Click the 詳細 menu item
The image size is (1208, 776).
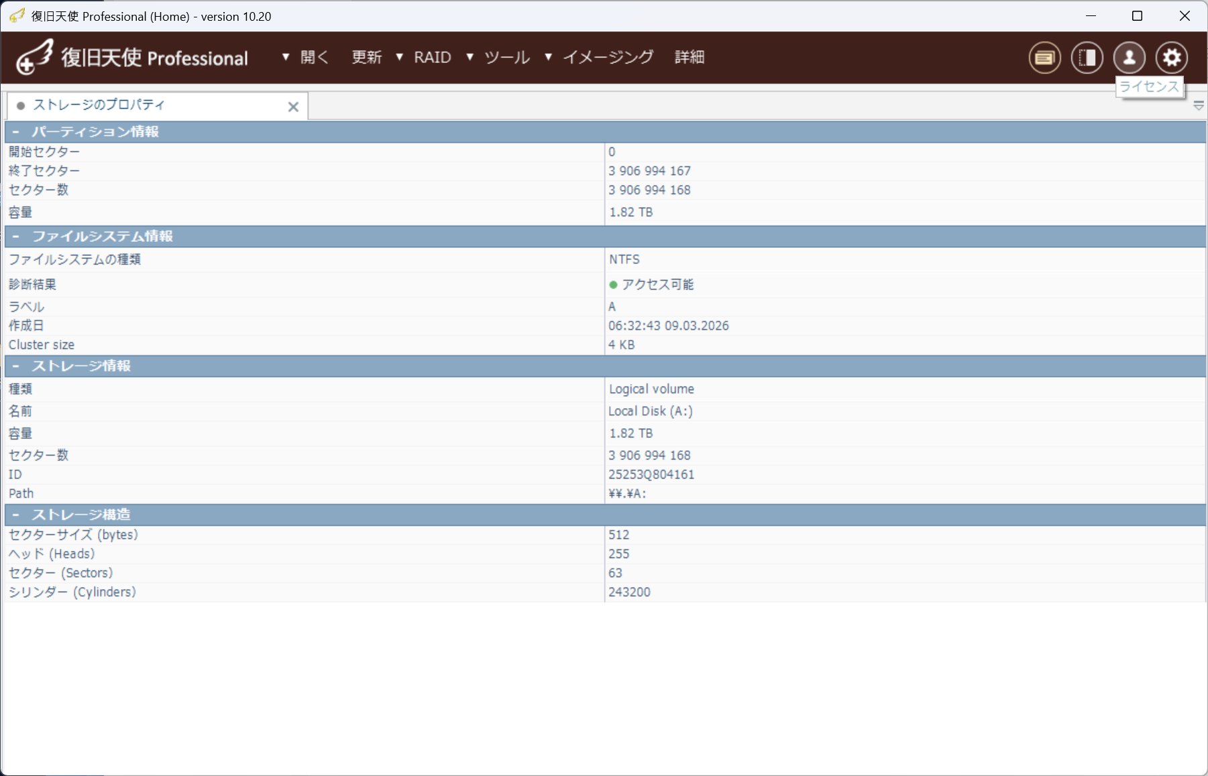690,58
